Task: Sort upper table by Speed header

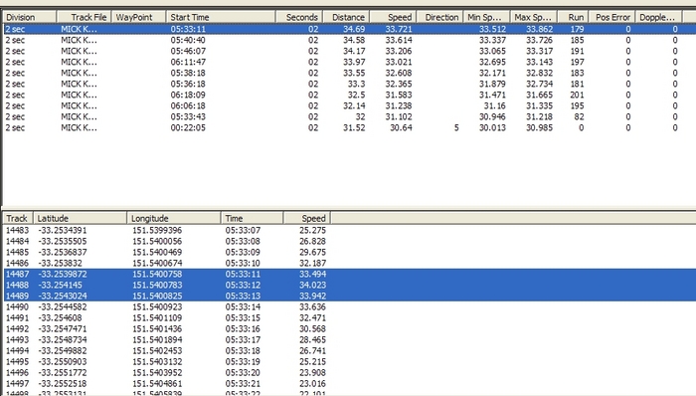Action: pyautogui.click(x=393, y=17)
